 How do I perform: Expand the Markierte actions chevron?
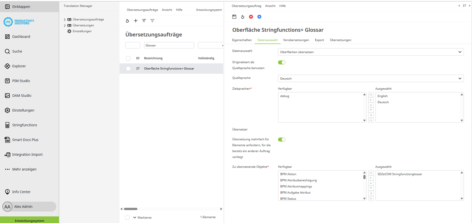coord(135,217)
